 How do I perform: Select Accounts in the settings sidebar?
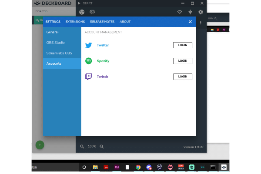(62, 64)
